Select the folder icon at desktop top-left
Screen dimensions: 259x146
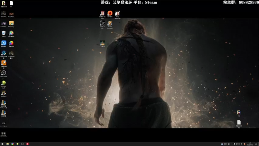pyautogui.click(x=4, y=4)
